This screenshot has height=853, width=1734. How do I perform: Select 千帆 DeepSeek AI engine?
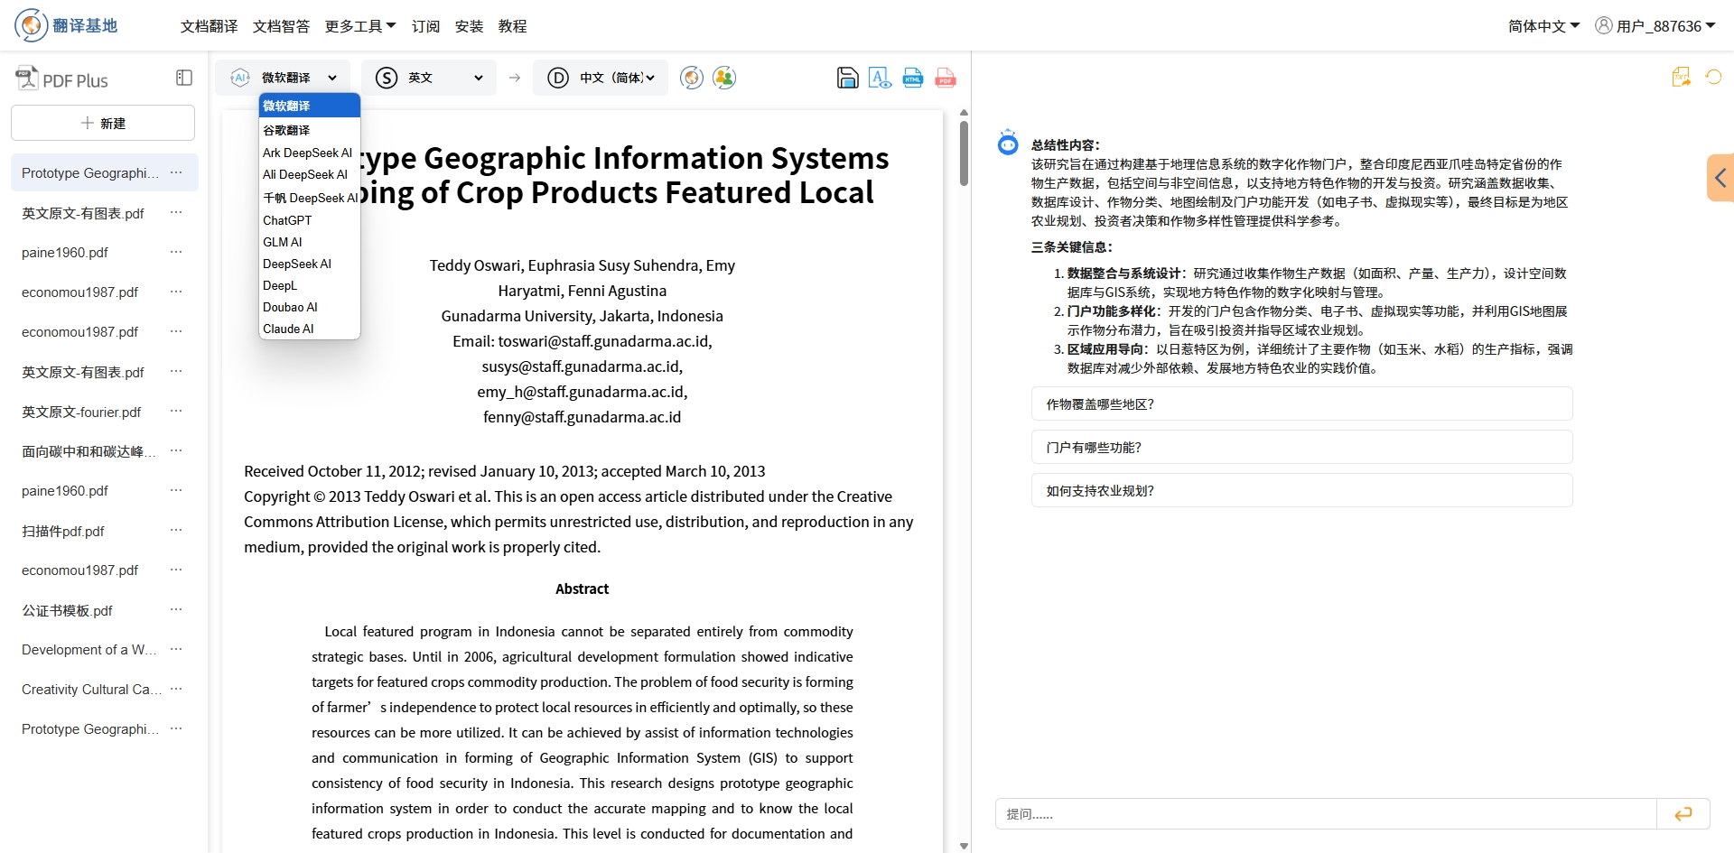click(310, 198)
